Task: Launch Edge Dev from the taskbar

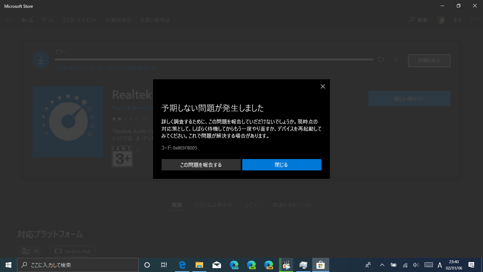Action: [x=251, y=265]
